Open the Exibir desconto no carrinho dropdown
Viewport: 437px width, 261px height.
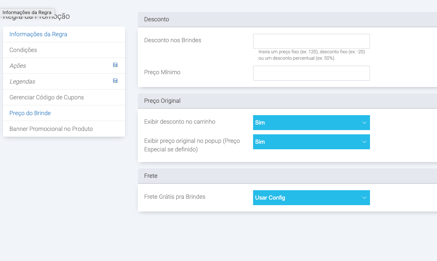[311, 123]
